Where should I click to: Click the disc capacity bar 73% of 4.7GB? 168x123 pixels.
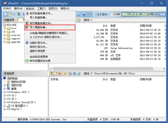[x=143, y=14]
